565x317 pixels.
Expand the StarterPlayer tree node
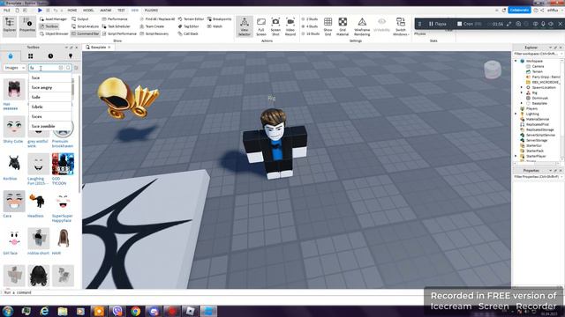(x=516, y=157)
